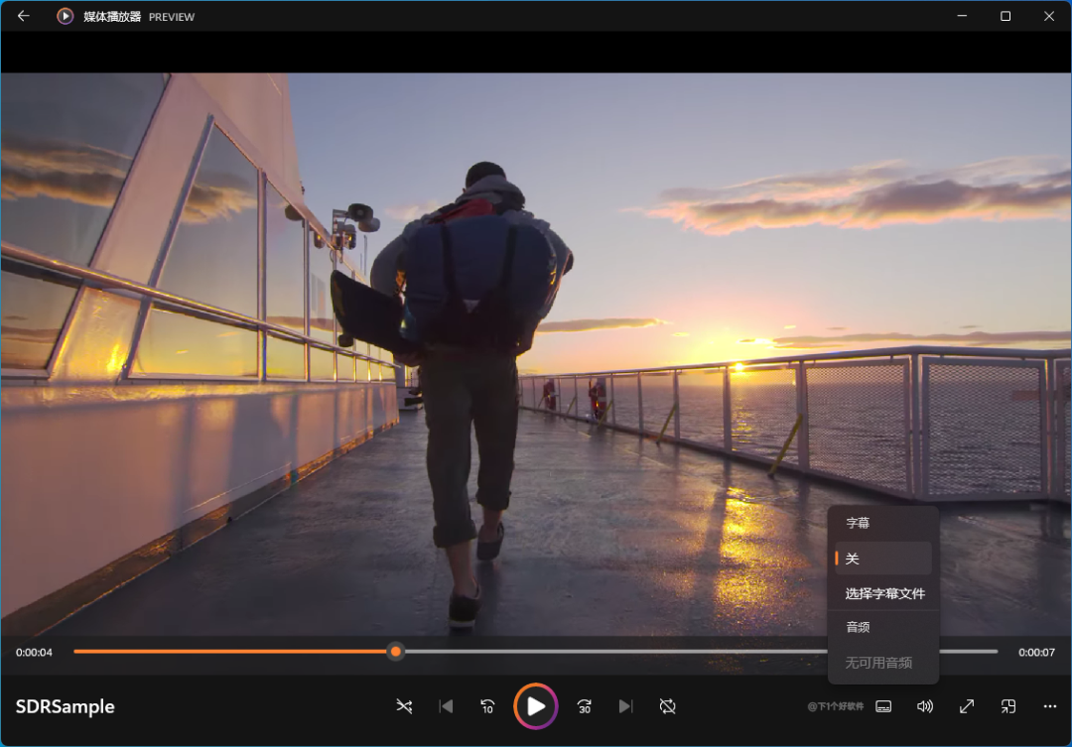The image size is (1072, 747).
Task: Enter full screen mode
Action: pyautogui.click(x=967, y=706)
